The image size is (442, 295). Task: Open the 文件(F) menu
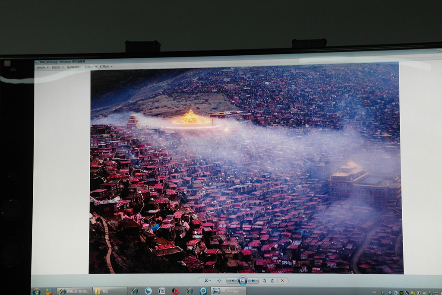pyautogui.click(x=42, y=68)
